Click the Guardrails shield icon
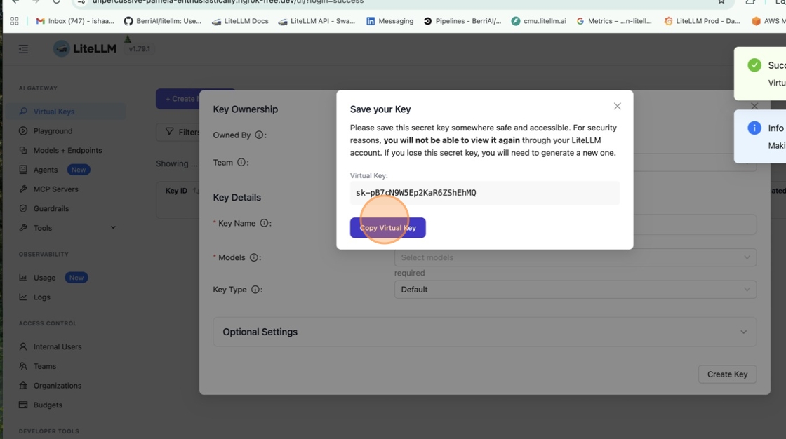The image size is (786, 439). 23,208
